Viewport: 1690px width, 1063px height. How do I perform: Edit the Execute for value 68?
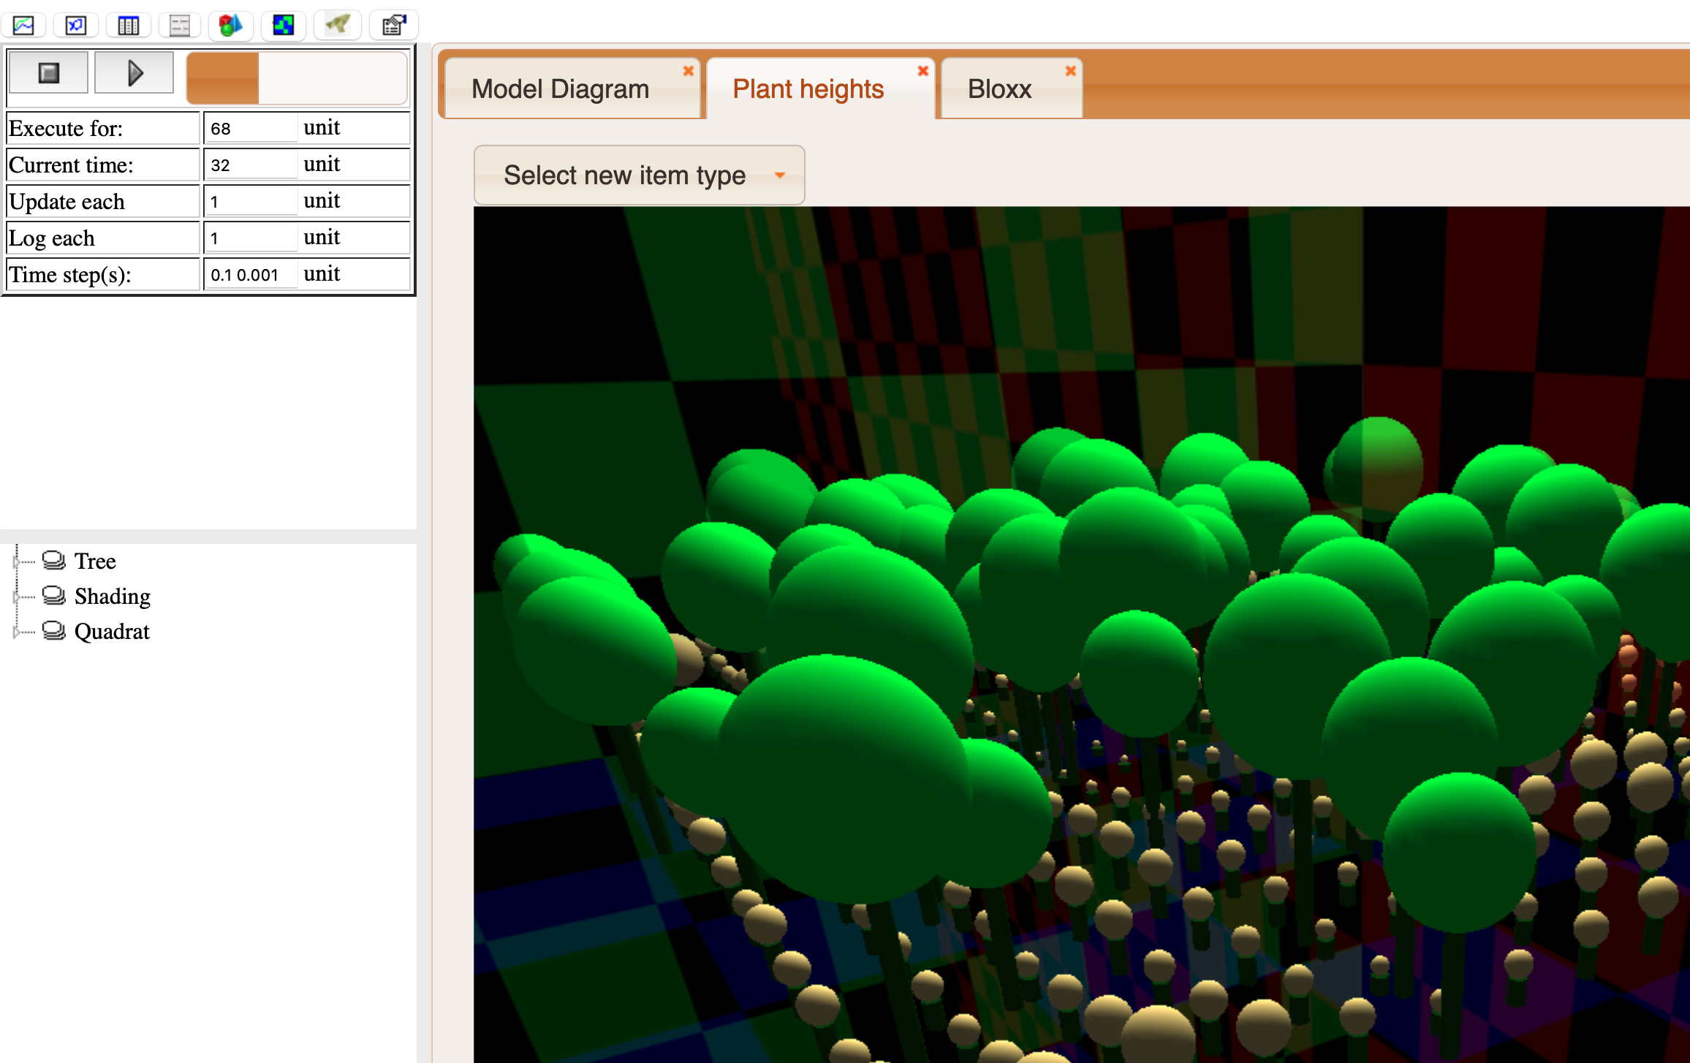click(x=251, y=129)
